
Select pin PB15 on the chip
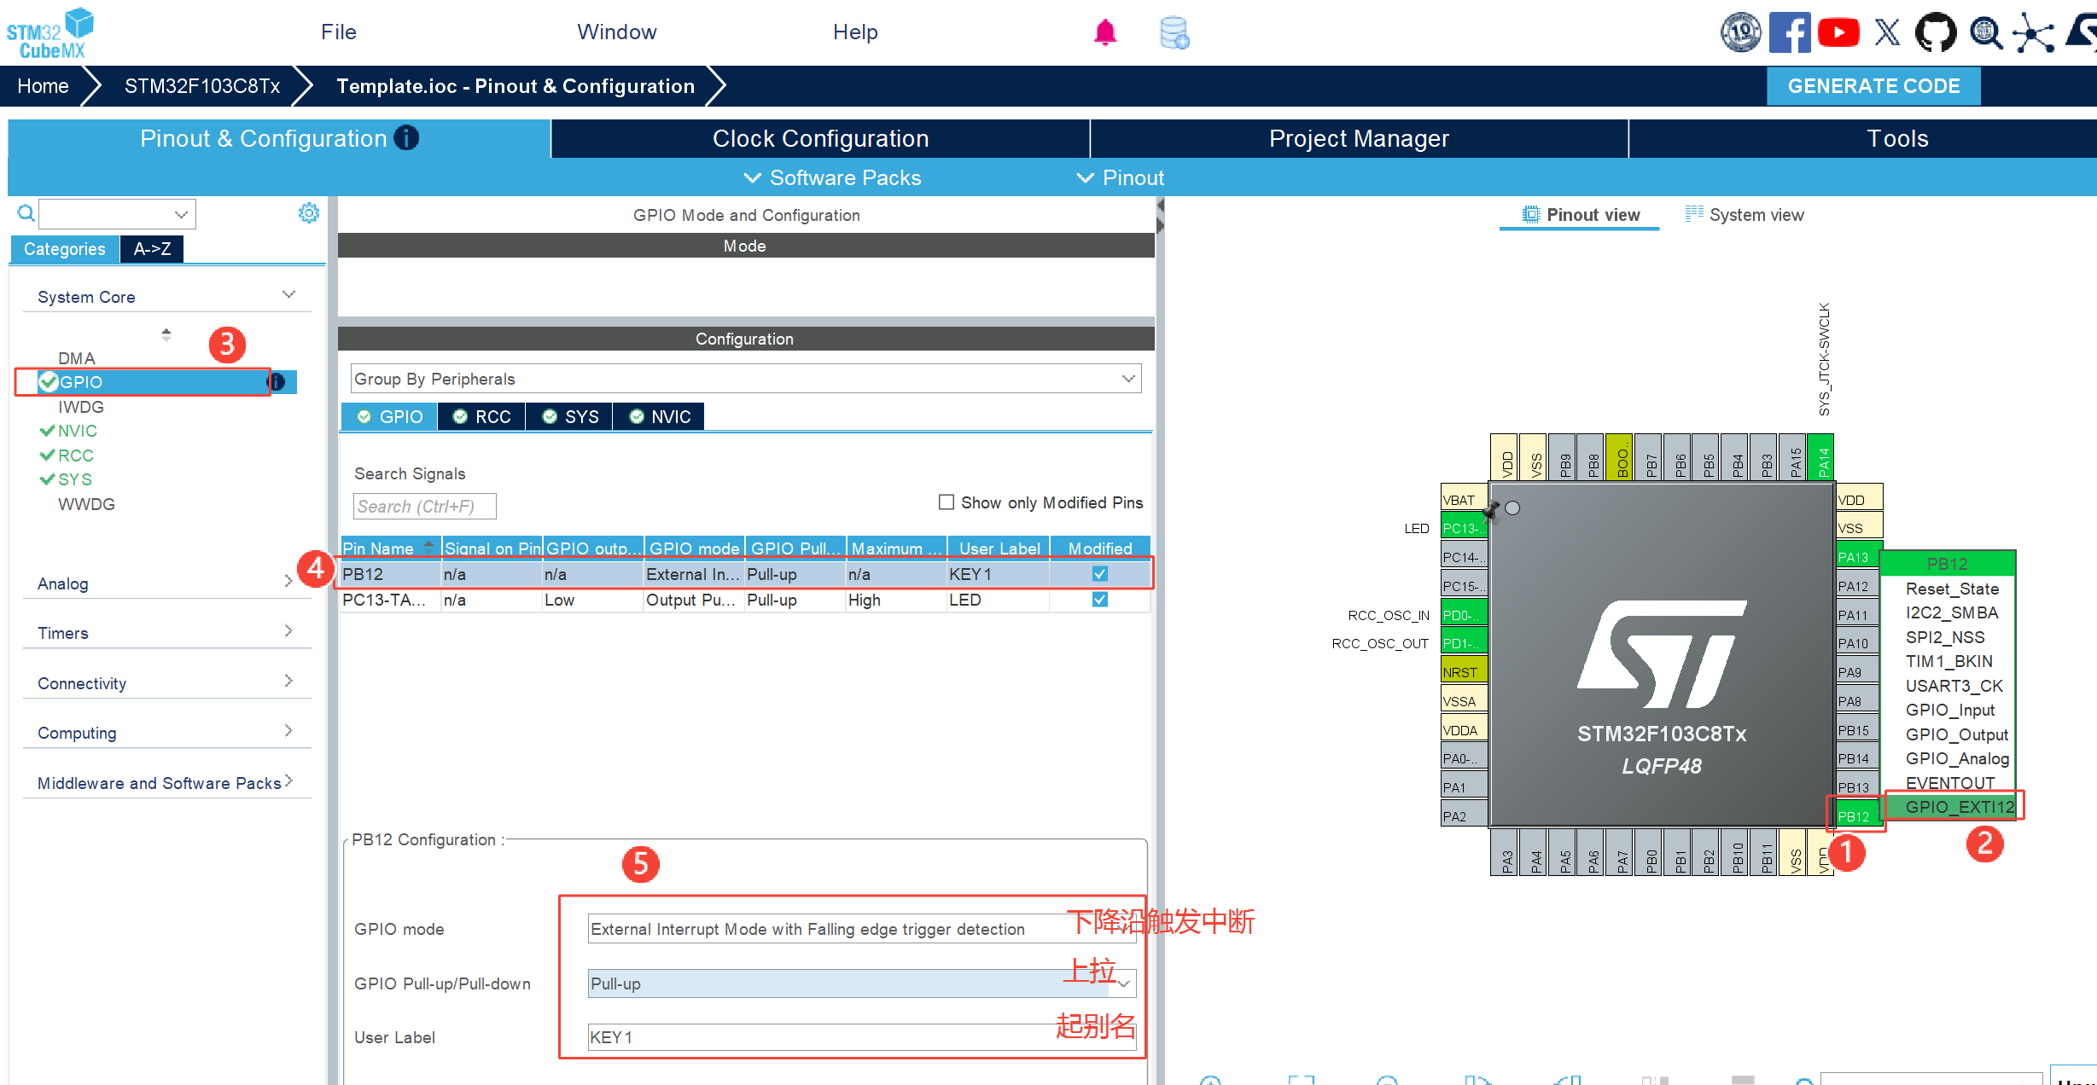point(1857,729)
